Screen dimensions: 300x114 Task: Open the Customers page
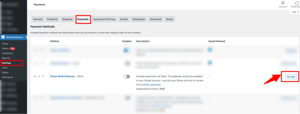coord(7,53)
